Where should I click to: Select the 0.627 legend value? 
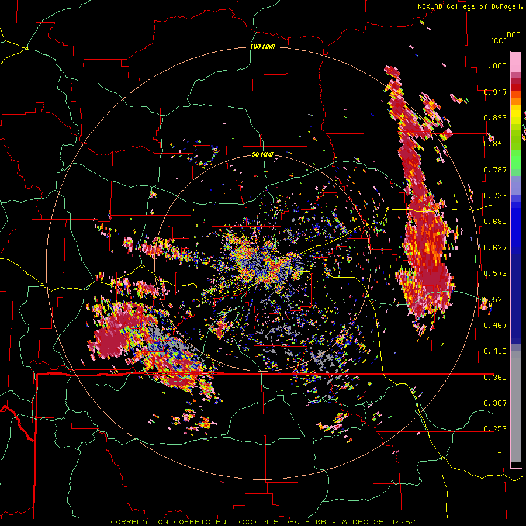click(x=495, y=248)
